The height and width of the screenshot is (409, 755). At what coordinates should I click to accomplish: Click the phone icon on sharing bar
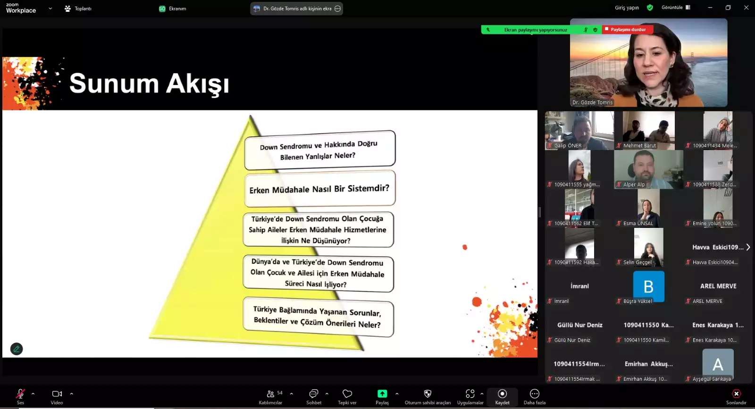[x=488, y=30]
